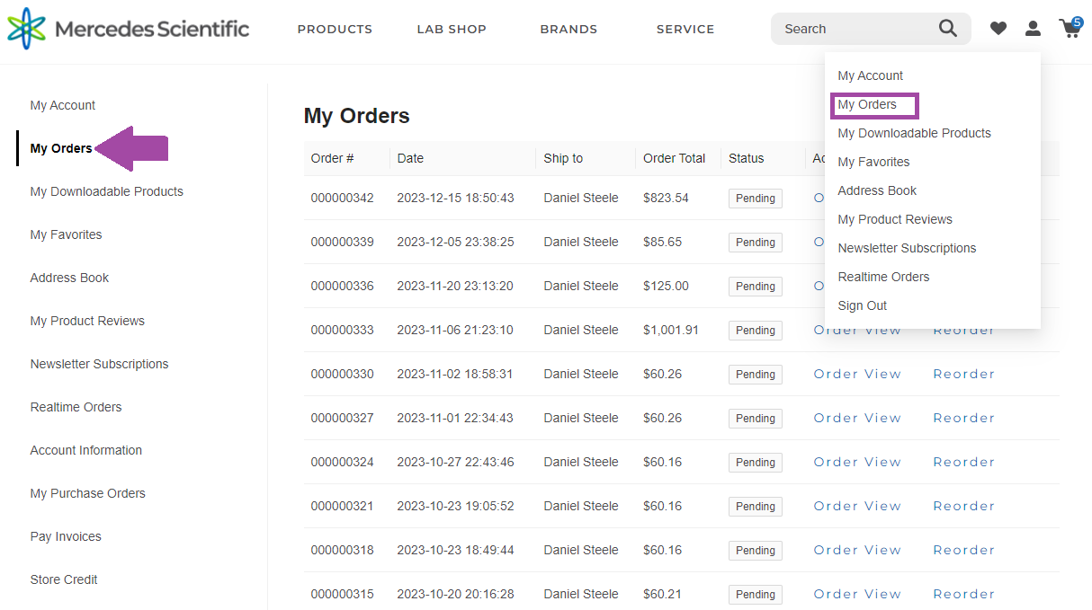Open the shopping cart icon
Image resolution: width=1092 pixels, height=610 pixels.
coord(1070,30)
